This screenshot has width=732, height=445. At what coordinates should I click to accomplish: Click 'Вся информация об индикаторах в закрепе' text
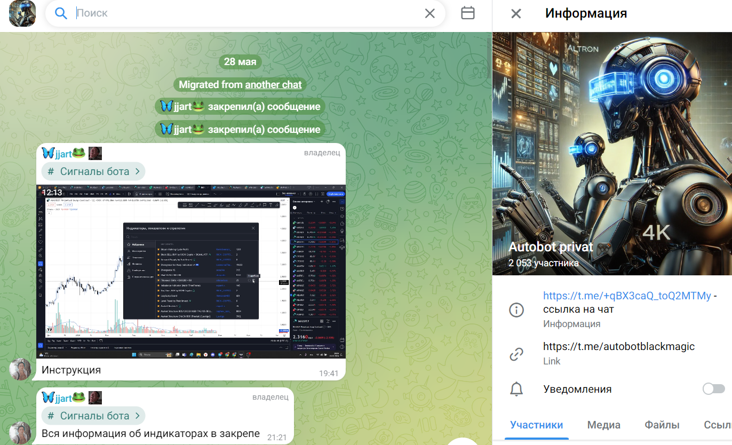point(150,433)
